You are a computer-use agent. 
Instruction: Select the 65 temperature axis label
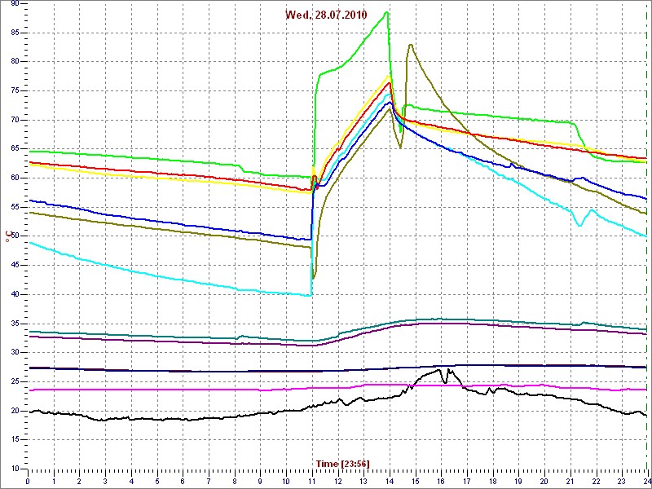(x=15, y=149)
